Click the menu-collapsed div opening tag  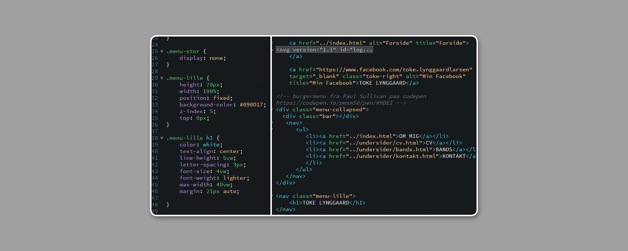tap(322, 109)
